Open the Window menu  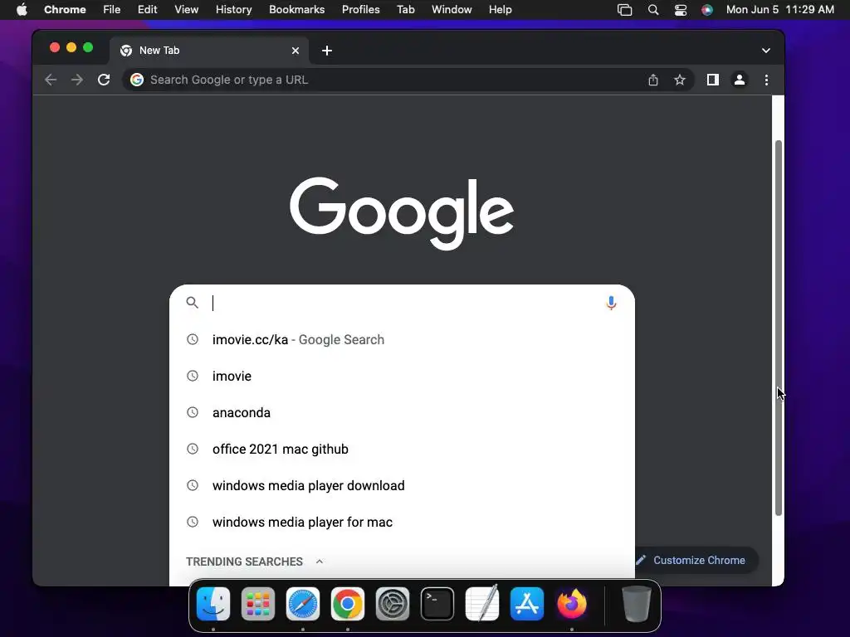click(452, 10)
